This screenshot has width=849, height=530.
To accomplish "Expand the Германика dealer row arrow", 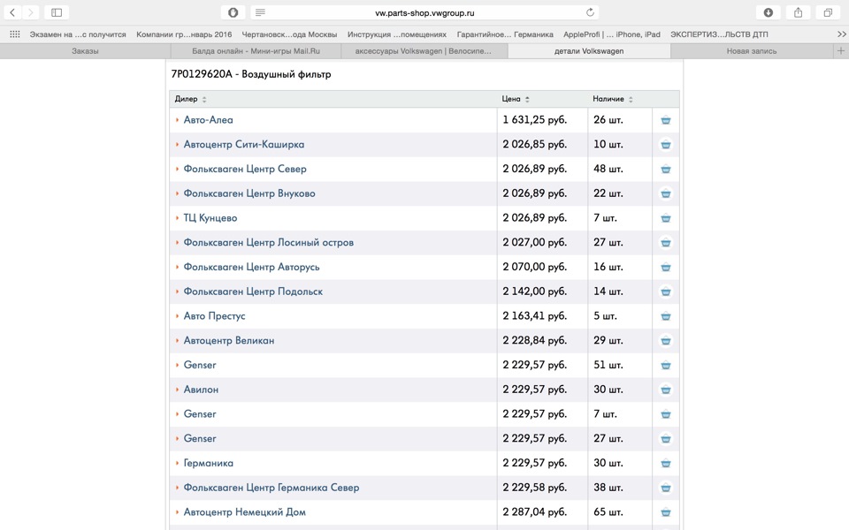I will 177,463.
